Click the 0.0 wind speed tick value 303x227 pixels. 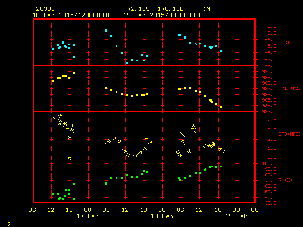coord(272,157)
